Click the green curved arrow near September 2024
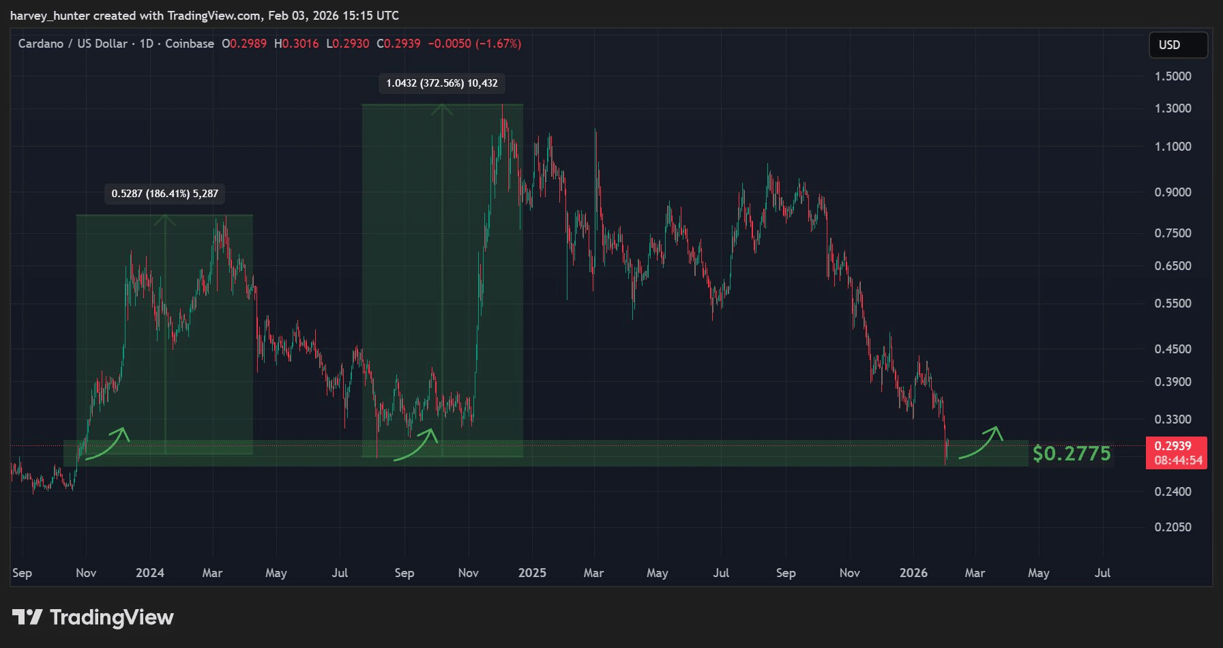 pyautogui.click(x=416, y=445)
